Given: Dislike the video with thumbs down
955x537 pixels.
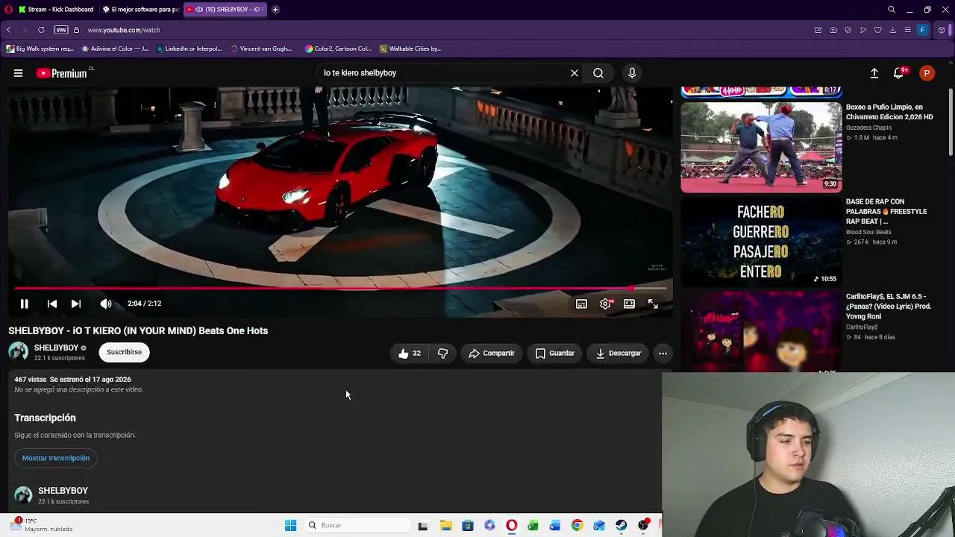Looking at the screenshot, I should tap(442, 354).
